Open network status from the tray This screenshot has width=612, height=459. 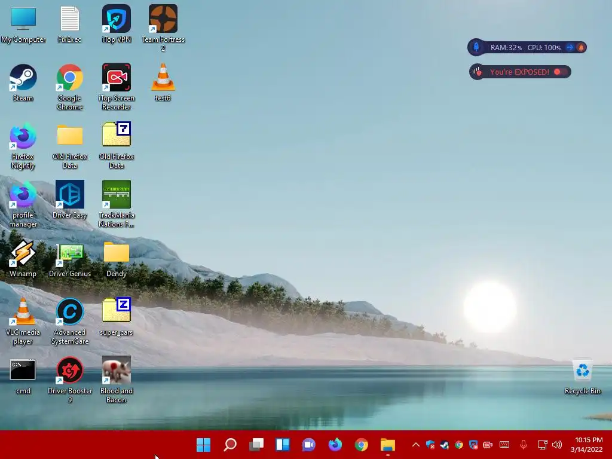(x=542, y=445)
